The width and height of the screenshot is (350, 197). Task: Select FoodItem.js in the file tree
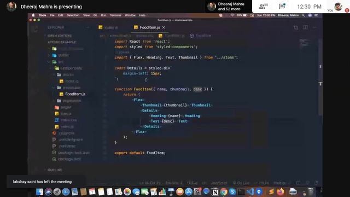pos(73,94)
